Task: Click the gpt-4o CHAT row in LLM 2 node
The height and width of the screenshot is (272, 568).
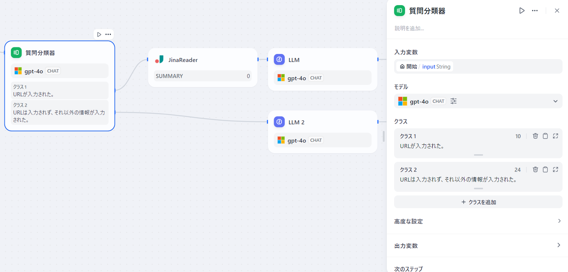Action: coord(323,140)
